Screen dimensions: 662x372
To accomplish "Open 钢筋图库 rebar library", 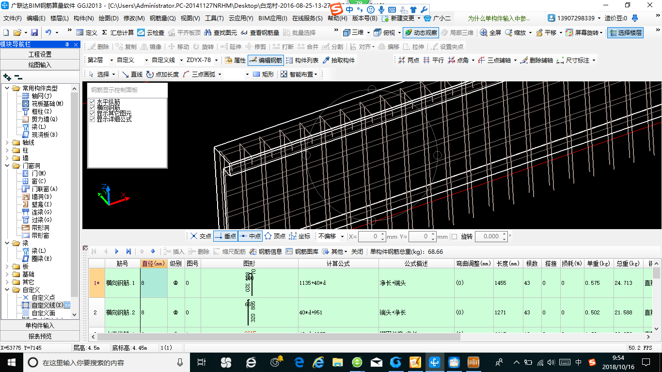I will (x=302, y=251).
